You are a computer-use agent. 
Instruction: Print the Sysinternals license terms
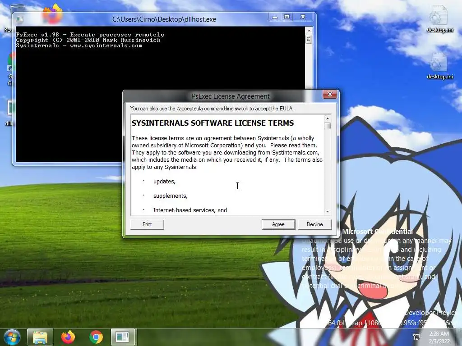point(147,224)
